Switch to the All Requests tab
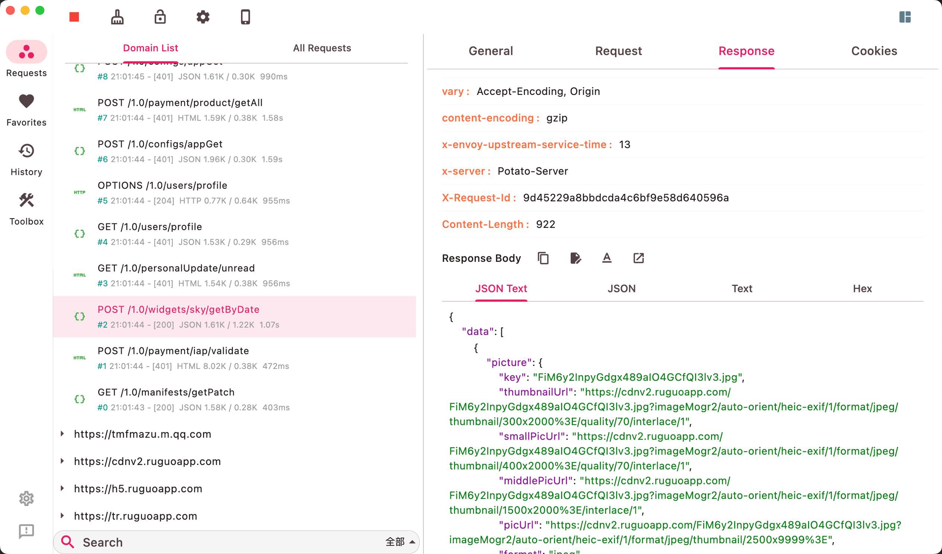Screen dimensions: 942x554 tap(322, 48)
